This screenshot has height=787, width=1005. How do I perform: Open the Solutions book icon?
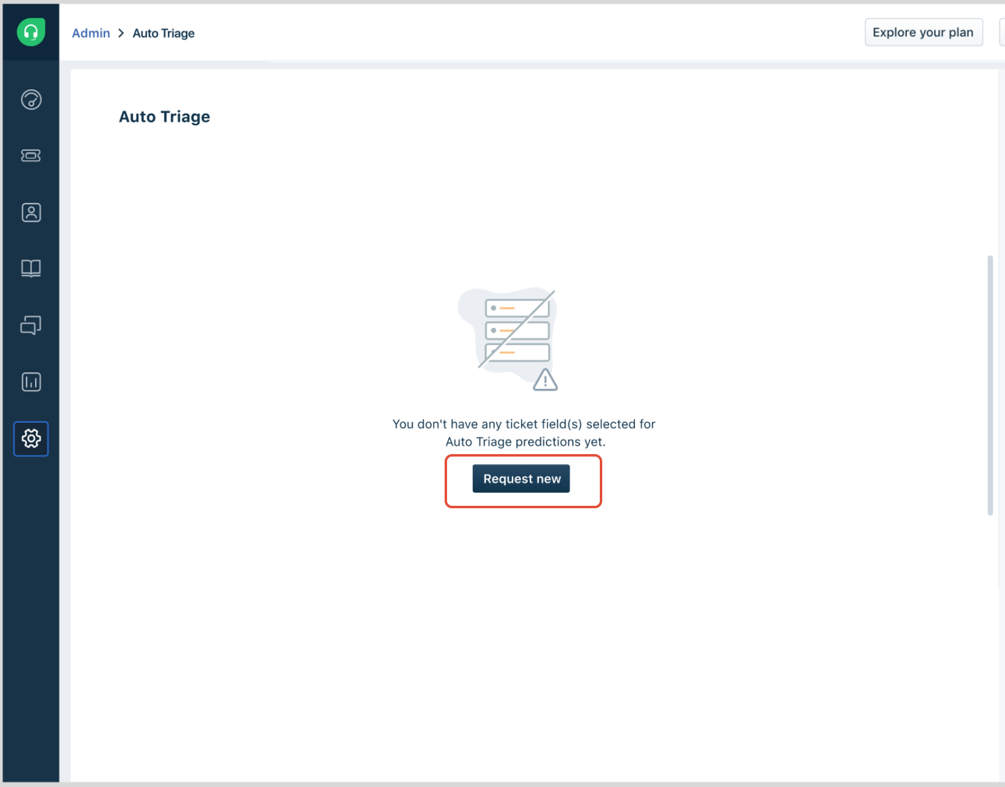31,268
